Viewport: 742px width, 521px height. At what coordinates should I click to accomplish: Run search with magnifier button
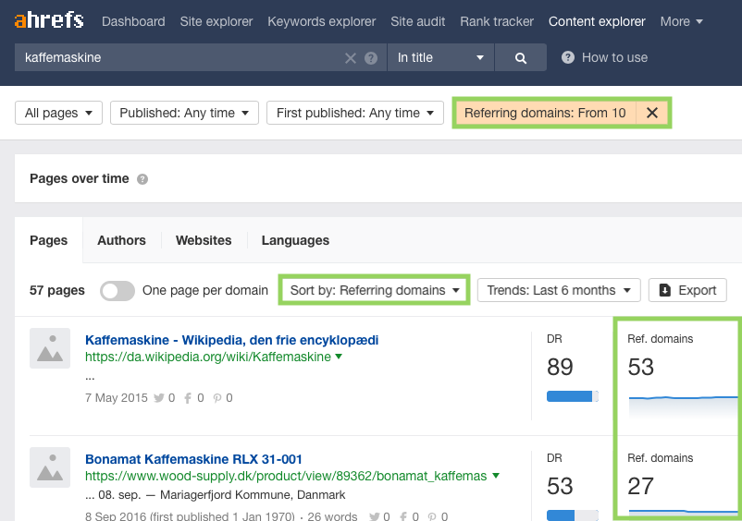click(521, 57)
